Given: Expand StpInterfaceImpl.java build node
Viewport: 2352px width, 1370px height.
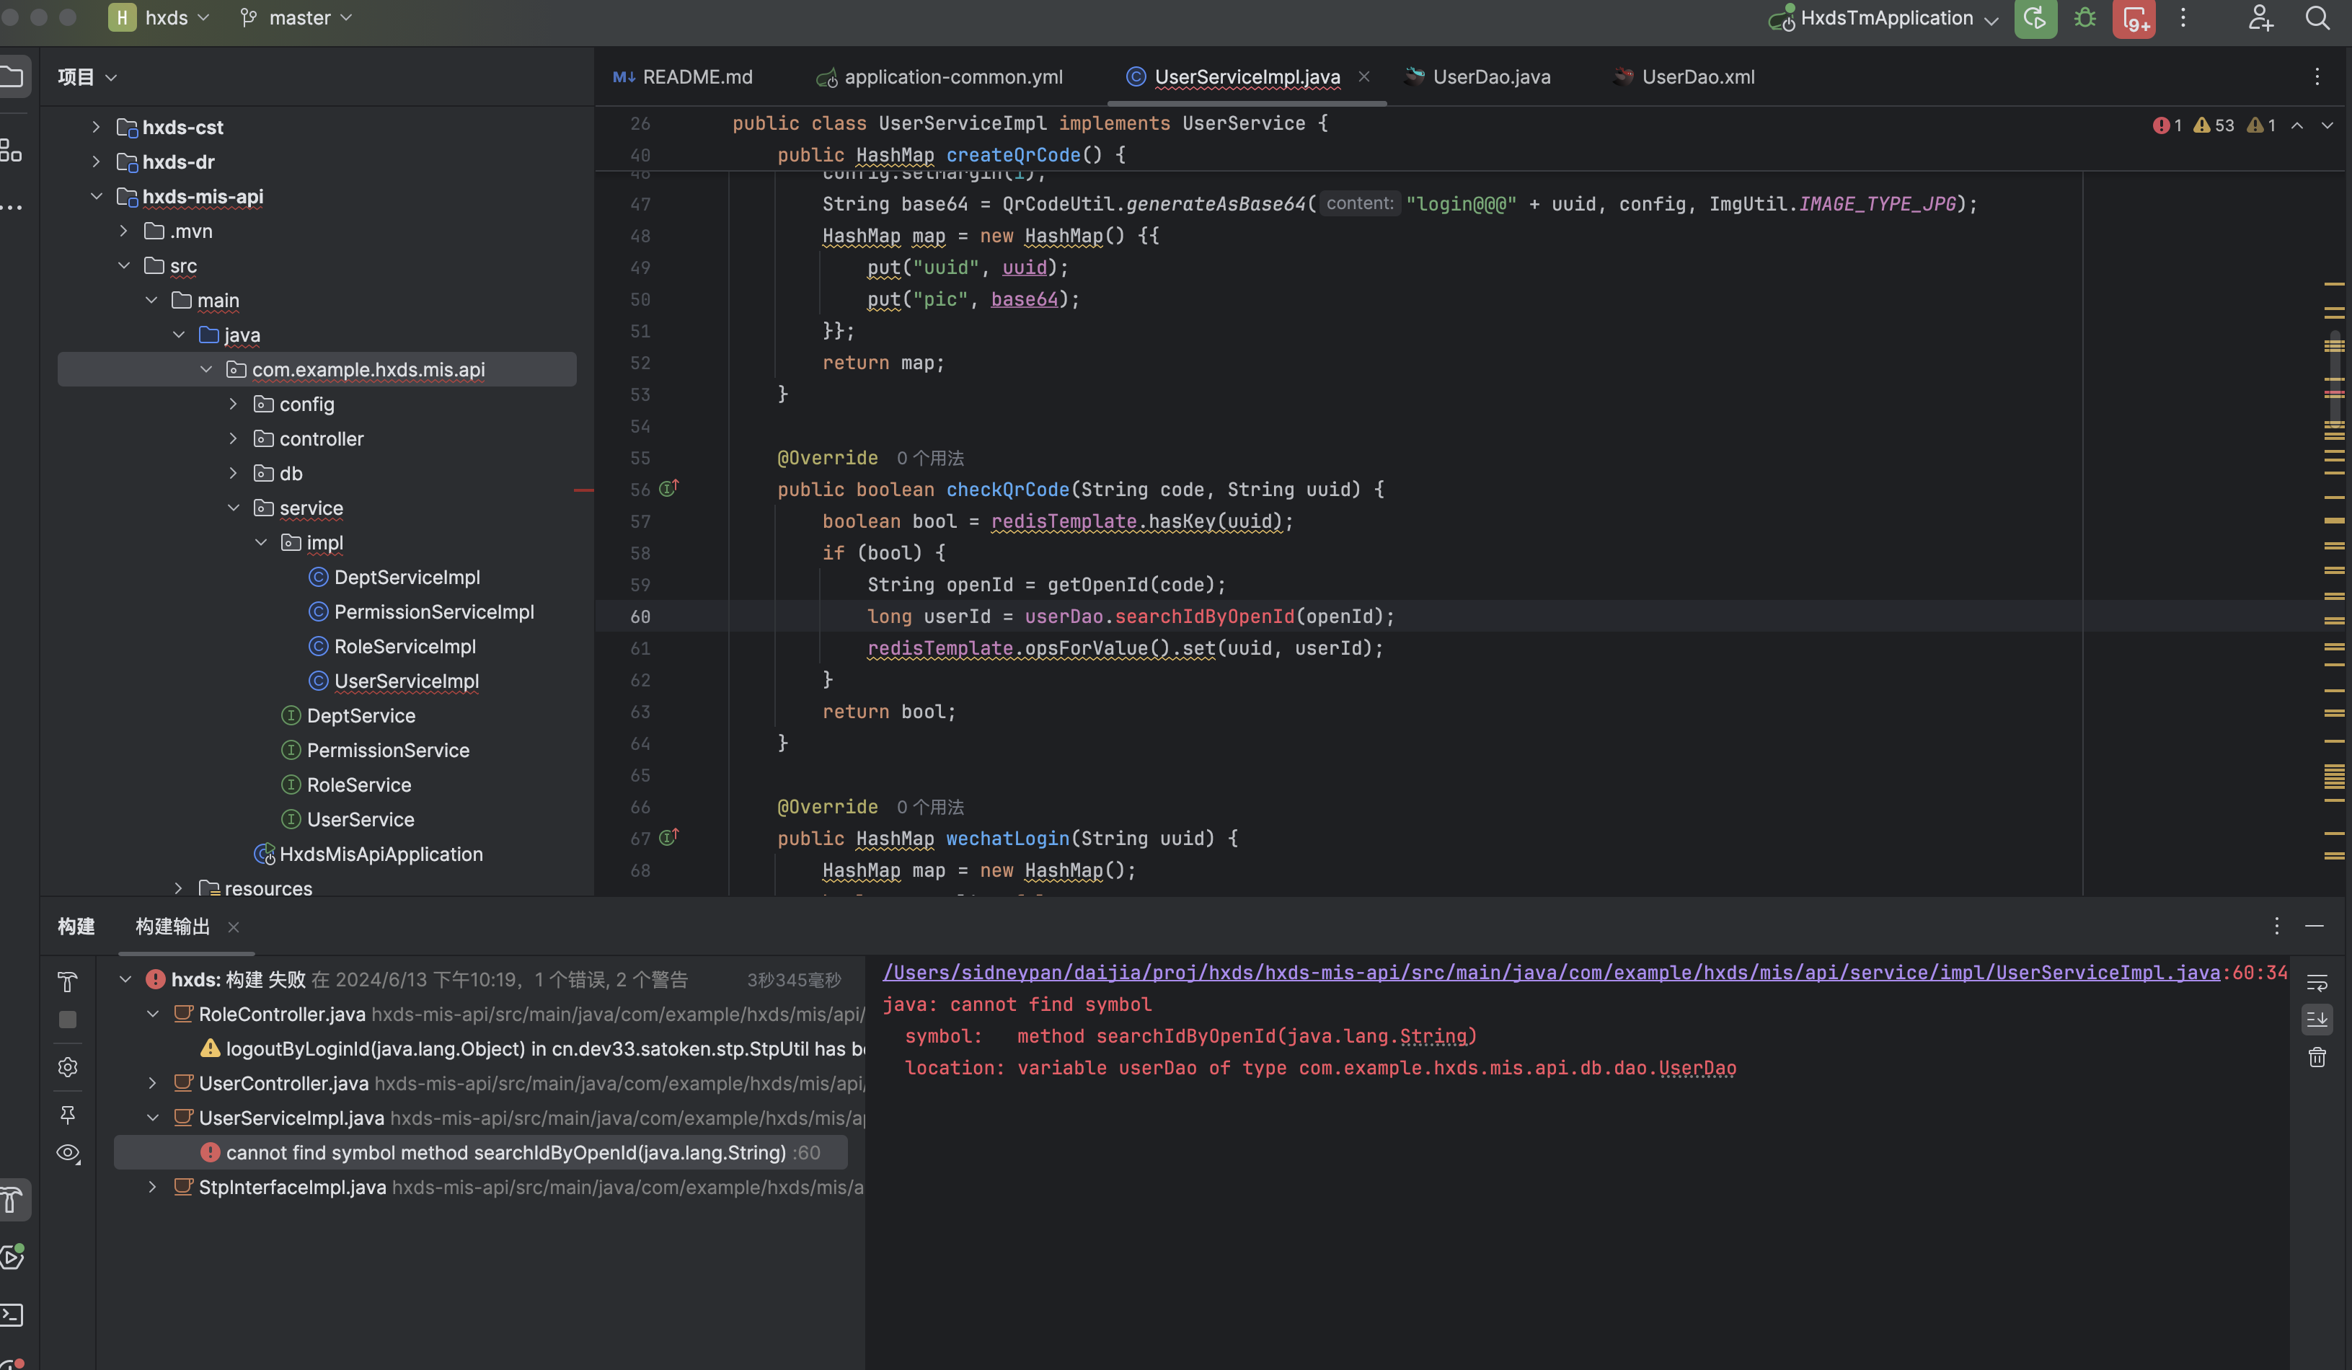Looking at the screenshot, I should 152,1187.
